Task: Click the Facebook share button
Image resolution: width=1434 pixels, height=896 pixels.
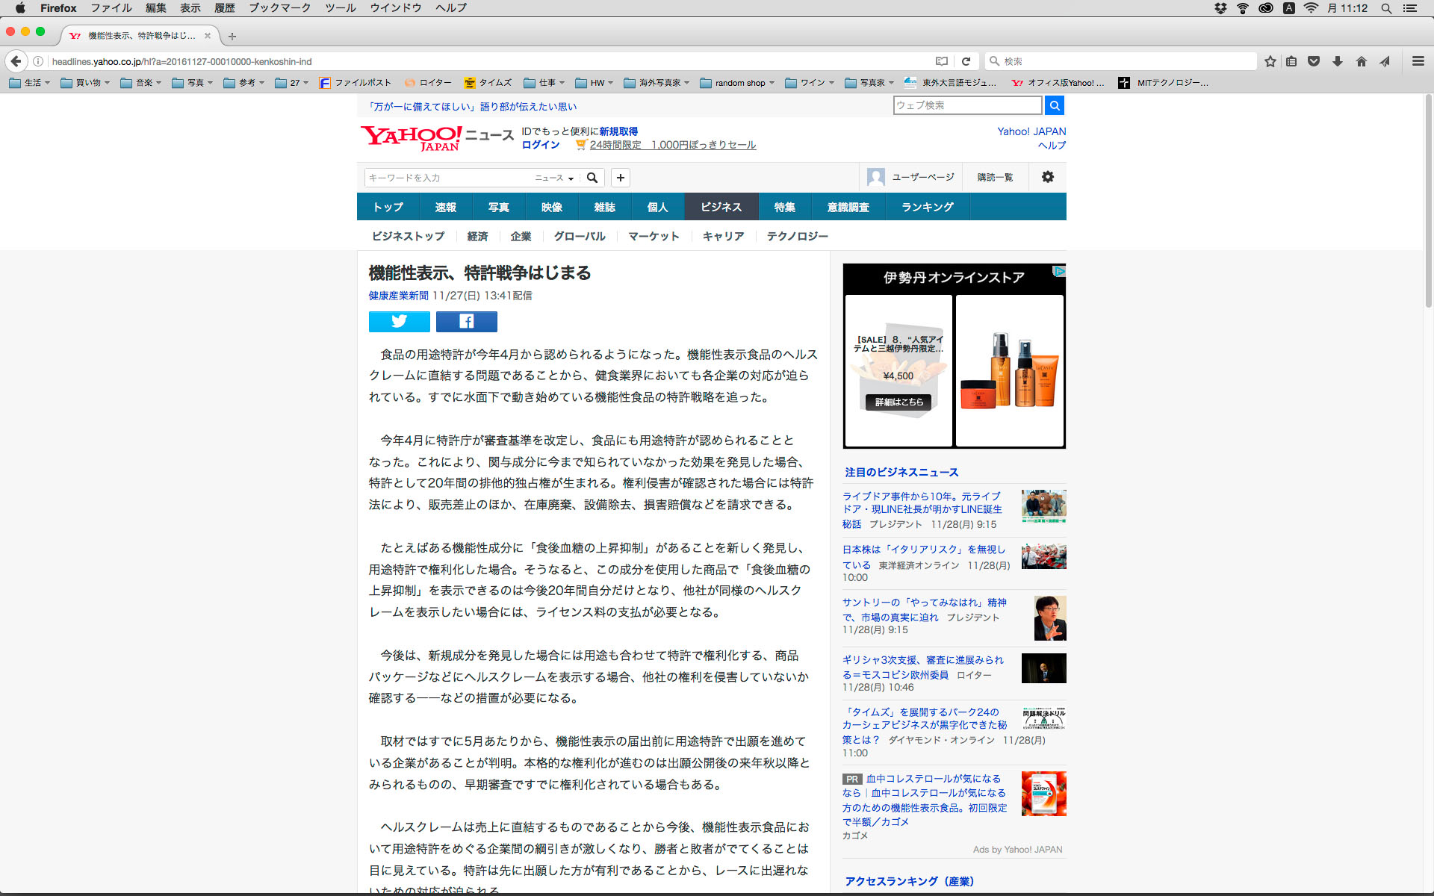Action: [x=466, y=322]
